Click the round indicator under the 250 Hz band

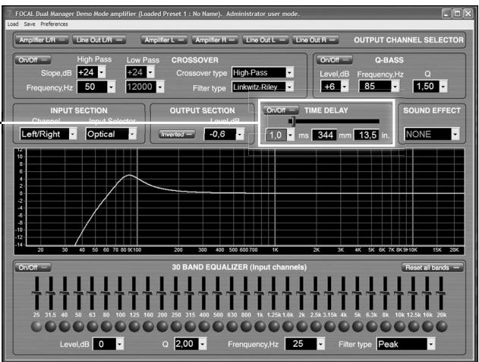pos(178,326)
